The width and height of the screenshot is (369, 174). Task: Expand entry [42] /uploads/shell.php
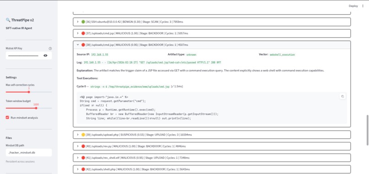coord(212,169)
